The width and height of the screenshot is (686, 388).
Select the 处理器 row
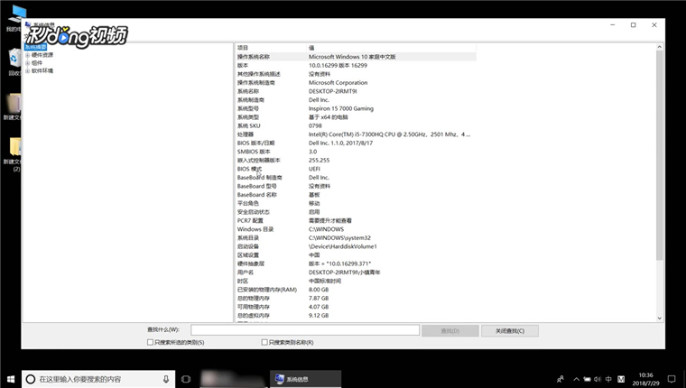tap(356, 134)
